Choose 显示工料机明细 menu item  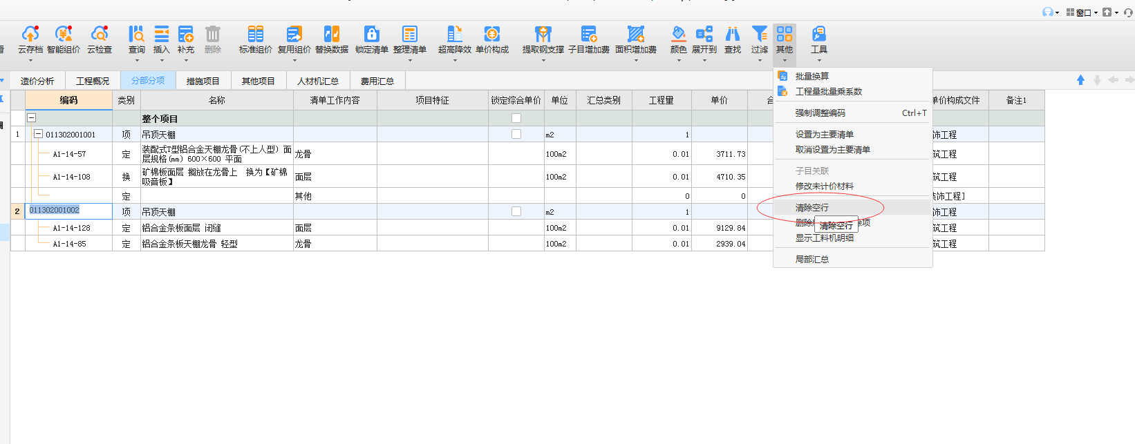(x=853, y=238)
